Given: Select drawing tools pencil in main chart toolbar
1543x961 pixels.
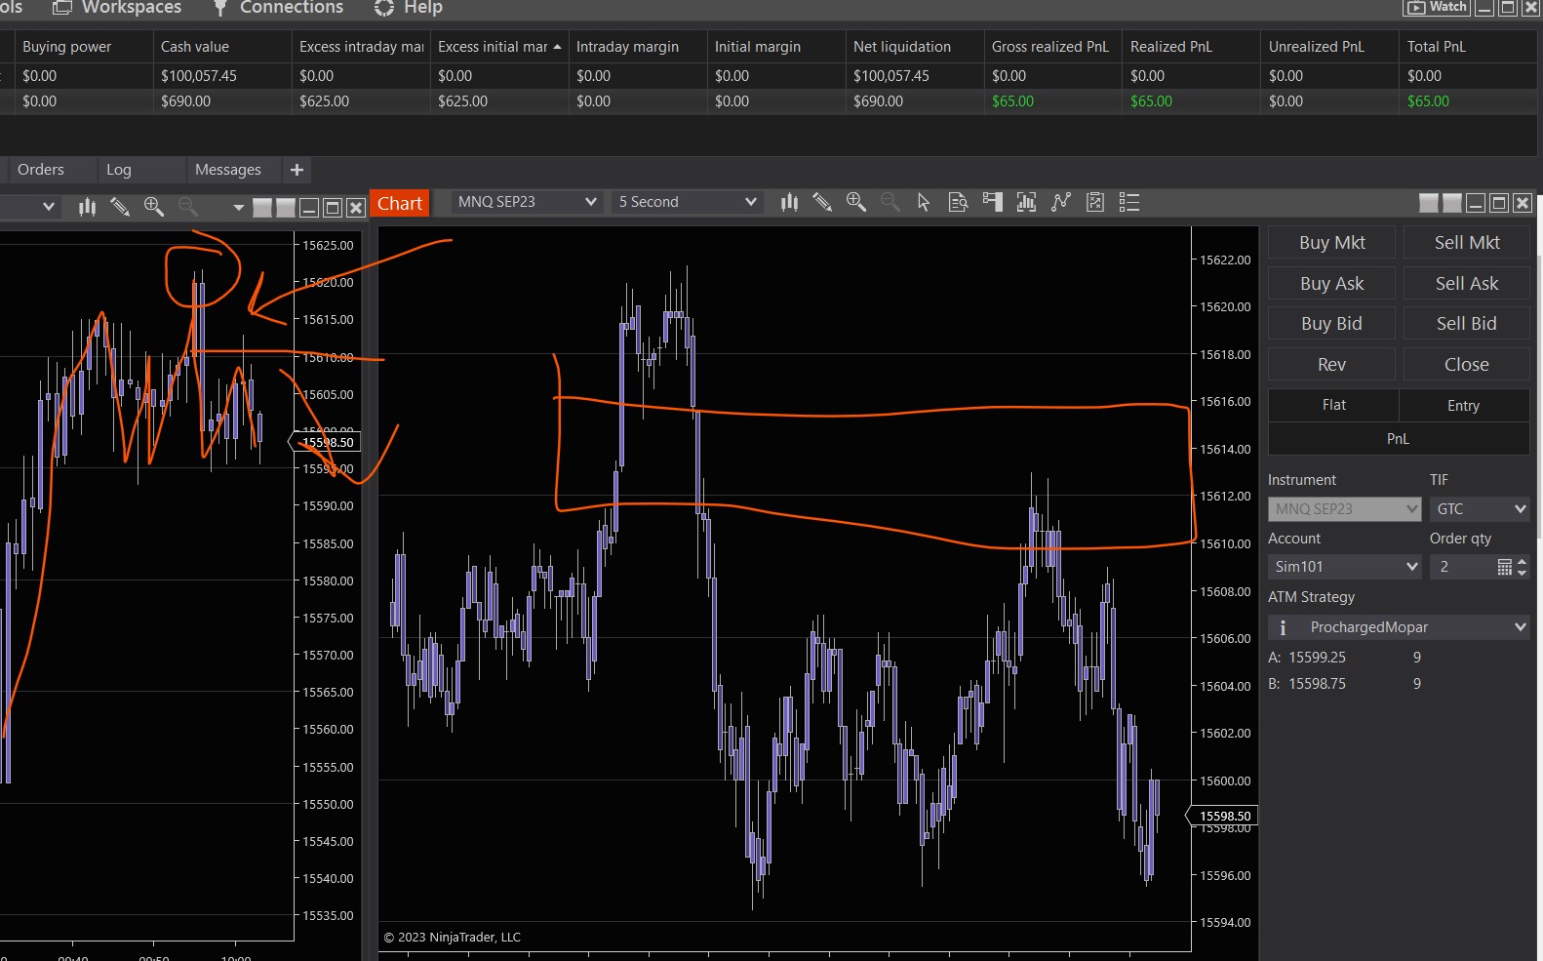Looking at the screenshot, I should pos(822,202).
